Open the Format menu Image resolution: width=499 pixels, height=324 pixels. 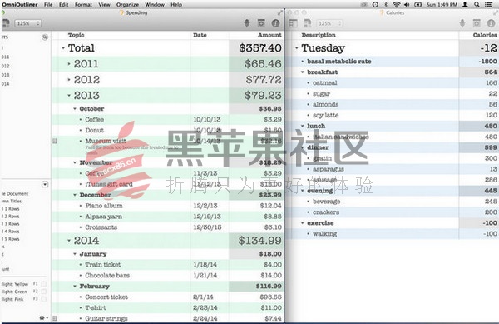click(83, 4)
